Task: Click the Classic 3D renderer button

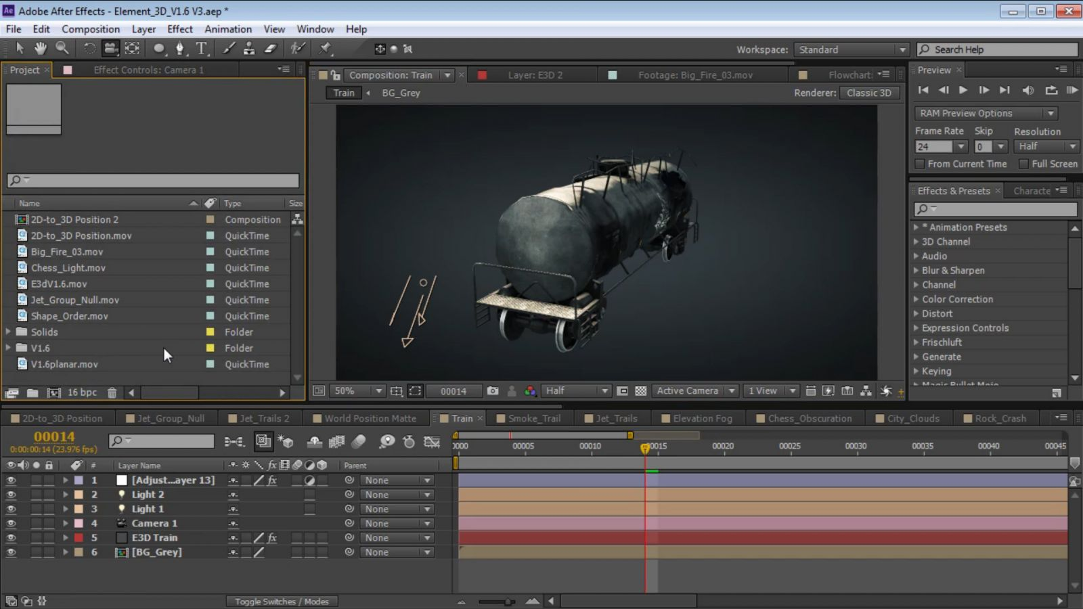Action: pos(868,93)
